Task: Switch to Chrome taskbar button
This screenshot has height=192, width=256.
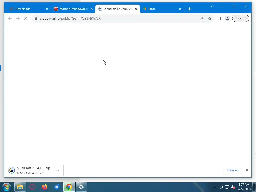Action: coord(69,187)
